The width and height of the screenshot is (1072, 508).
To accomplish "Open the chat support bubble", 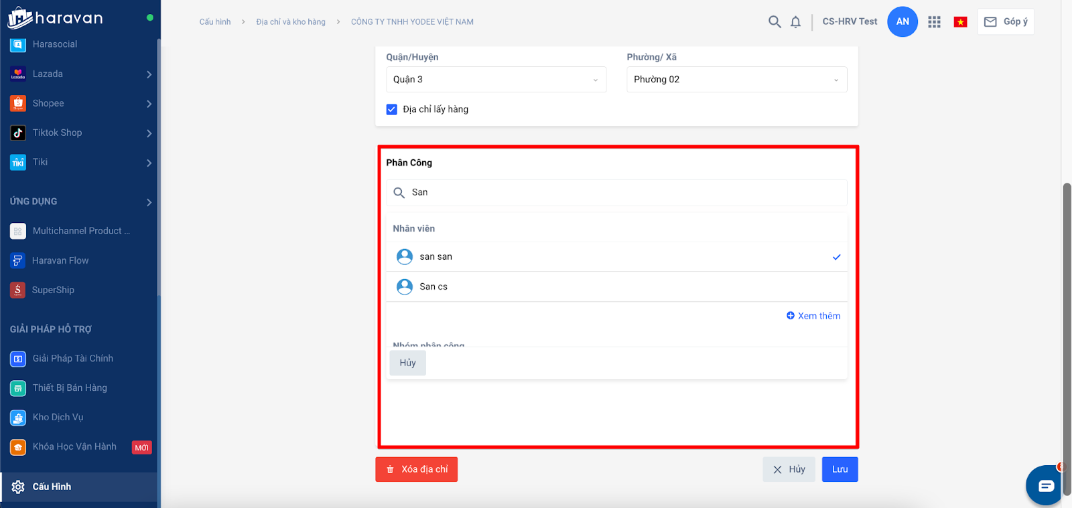I will [1045, 486].
